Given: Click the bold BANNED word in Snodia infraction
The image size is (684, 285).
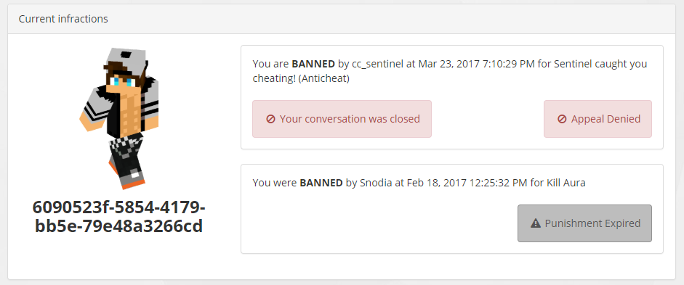Looking at the screenshot, I should coord(321,183).
